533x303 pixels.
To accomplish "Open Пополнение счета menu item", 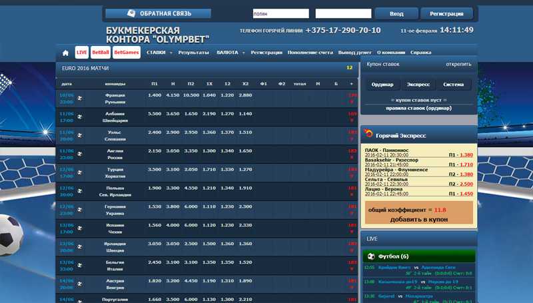I will tap(310, 53).
